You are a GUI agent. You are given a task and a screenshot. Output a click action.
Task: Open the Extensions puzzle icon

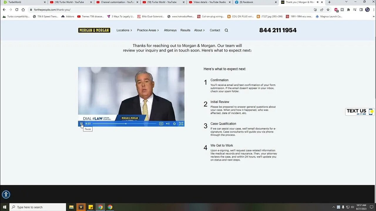(348, 10)
